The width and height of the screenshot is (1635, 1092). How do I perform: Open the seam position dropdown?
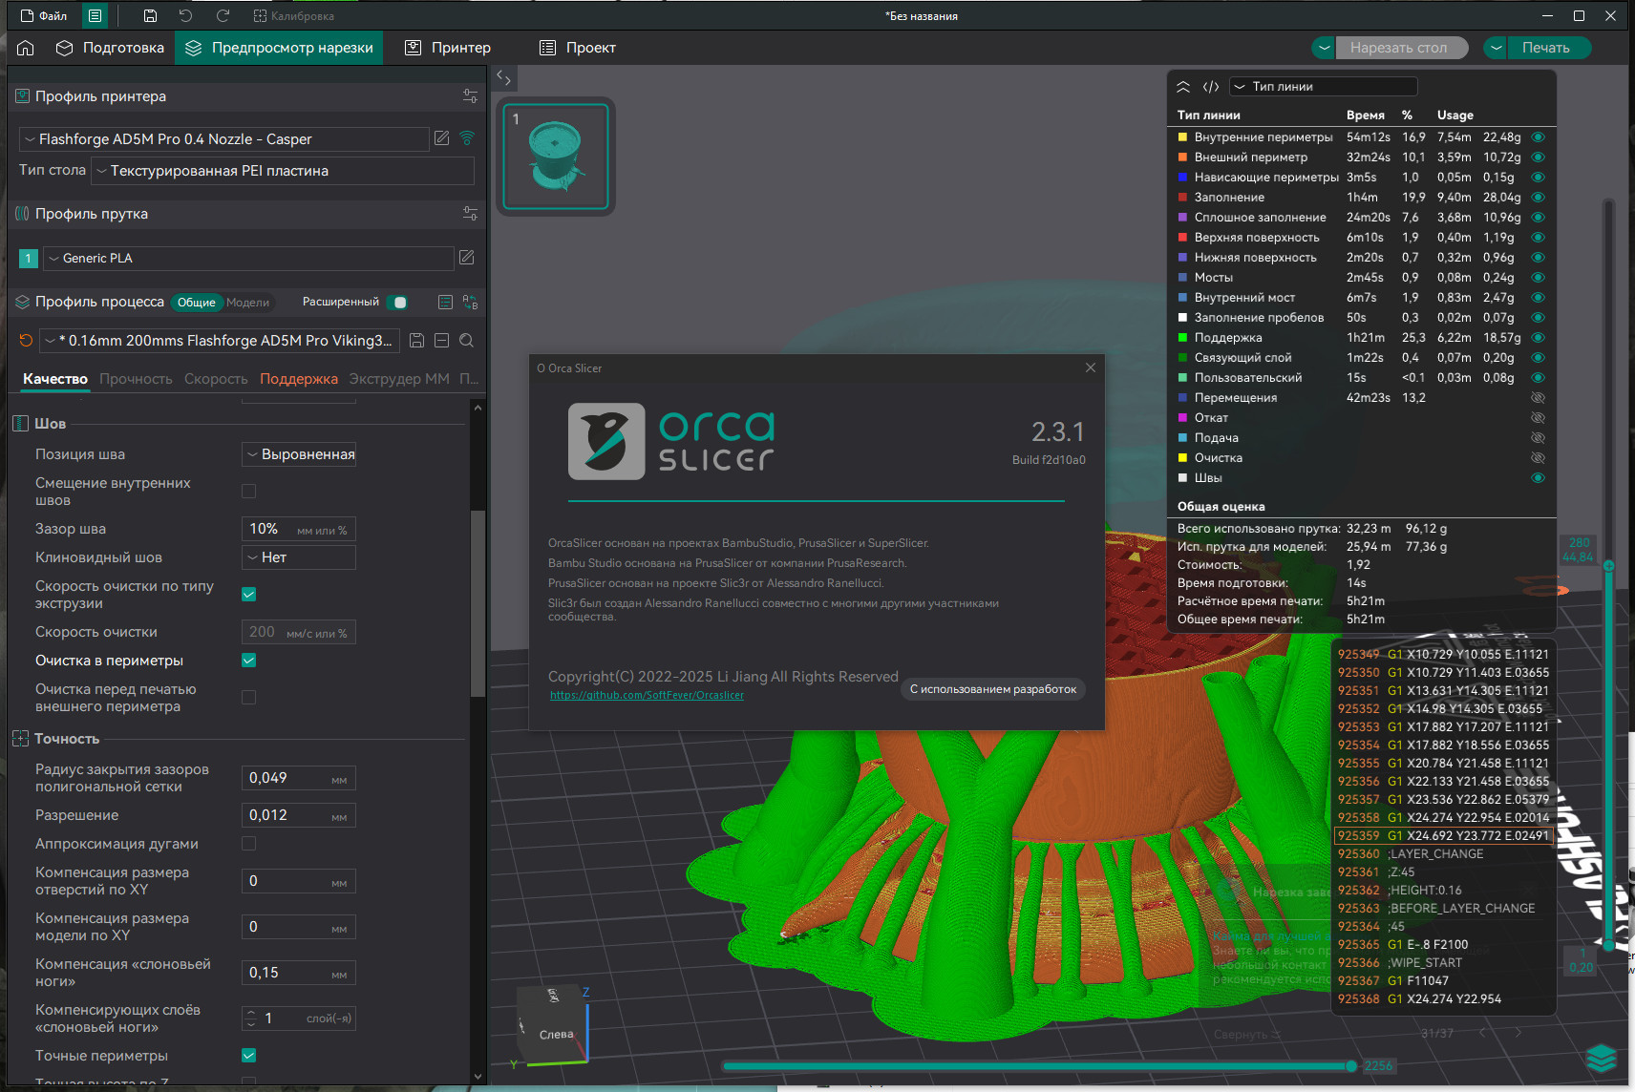tap(299, 454)
